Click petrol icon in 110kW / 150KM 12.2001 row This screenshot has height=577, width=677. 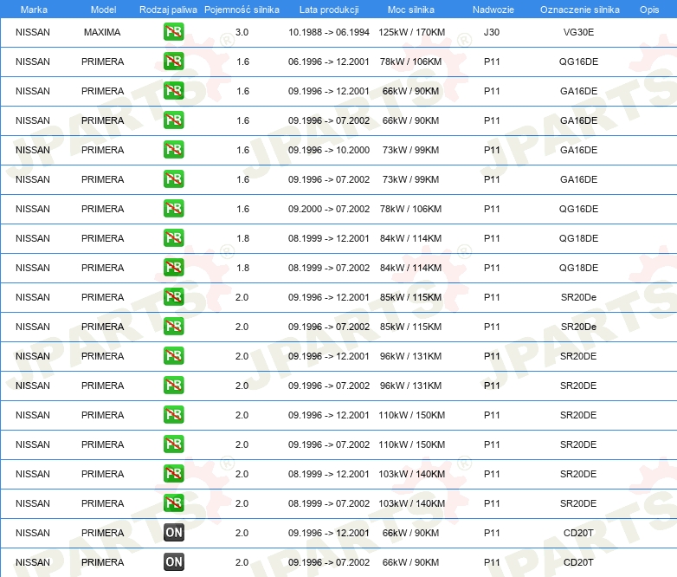[x=173, y=415]
